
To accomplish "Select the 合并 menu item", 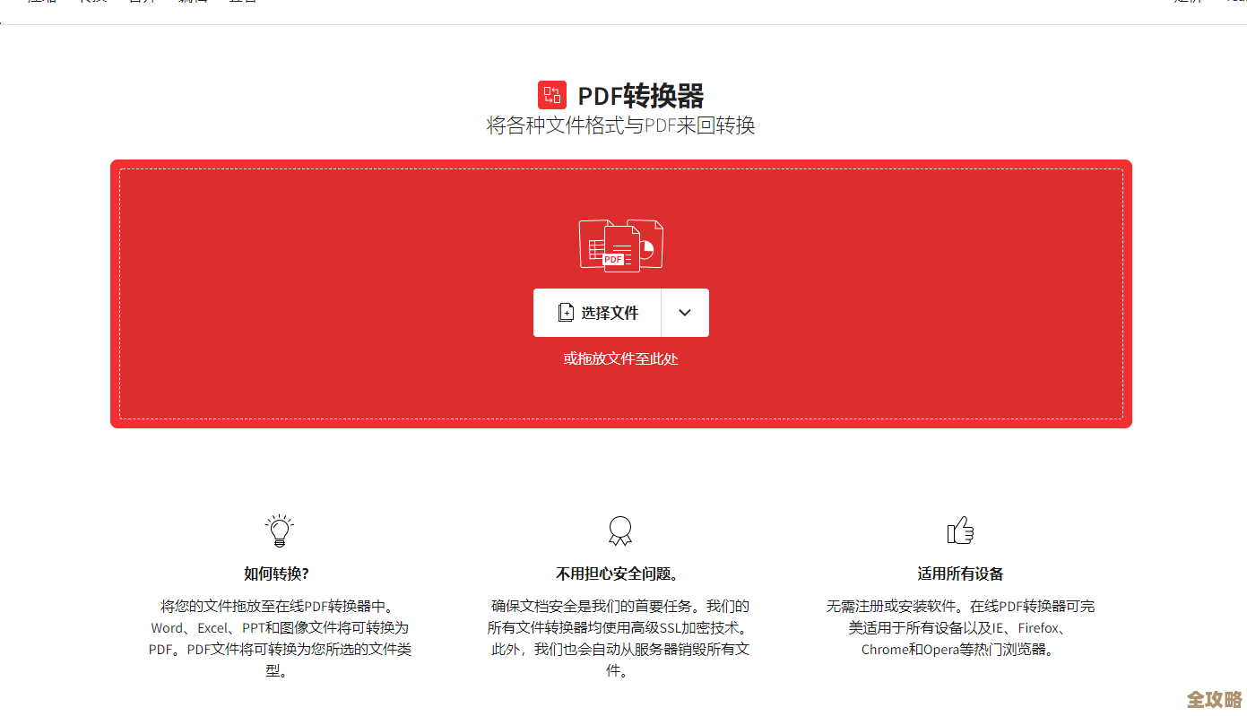I will pos(142,3).
